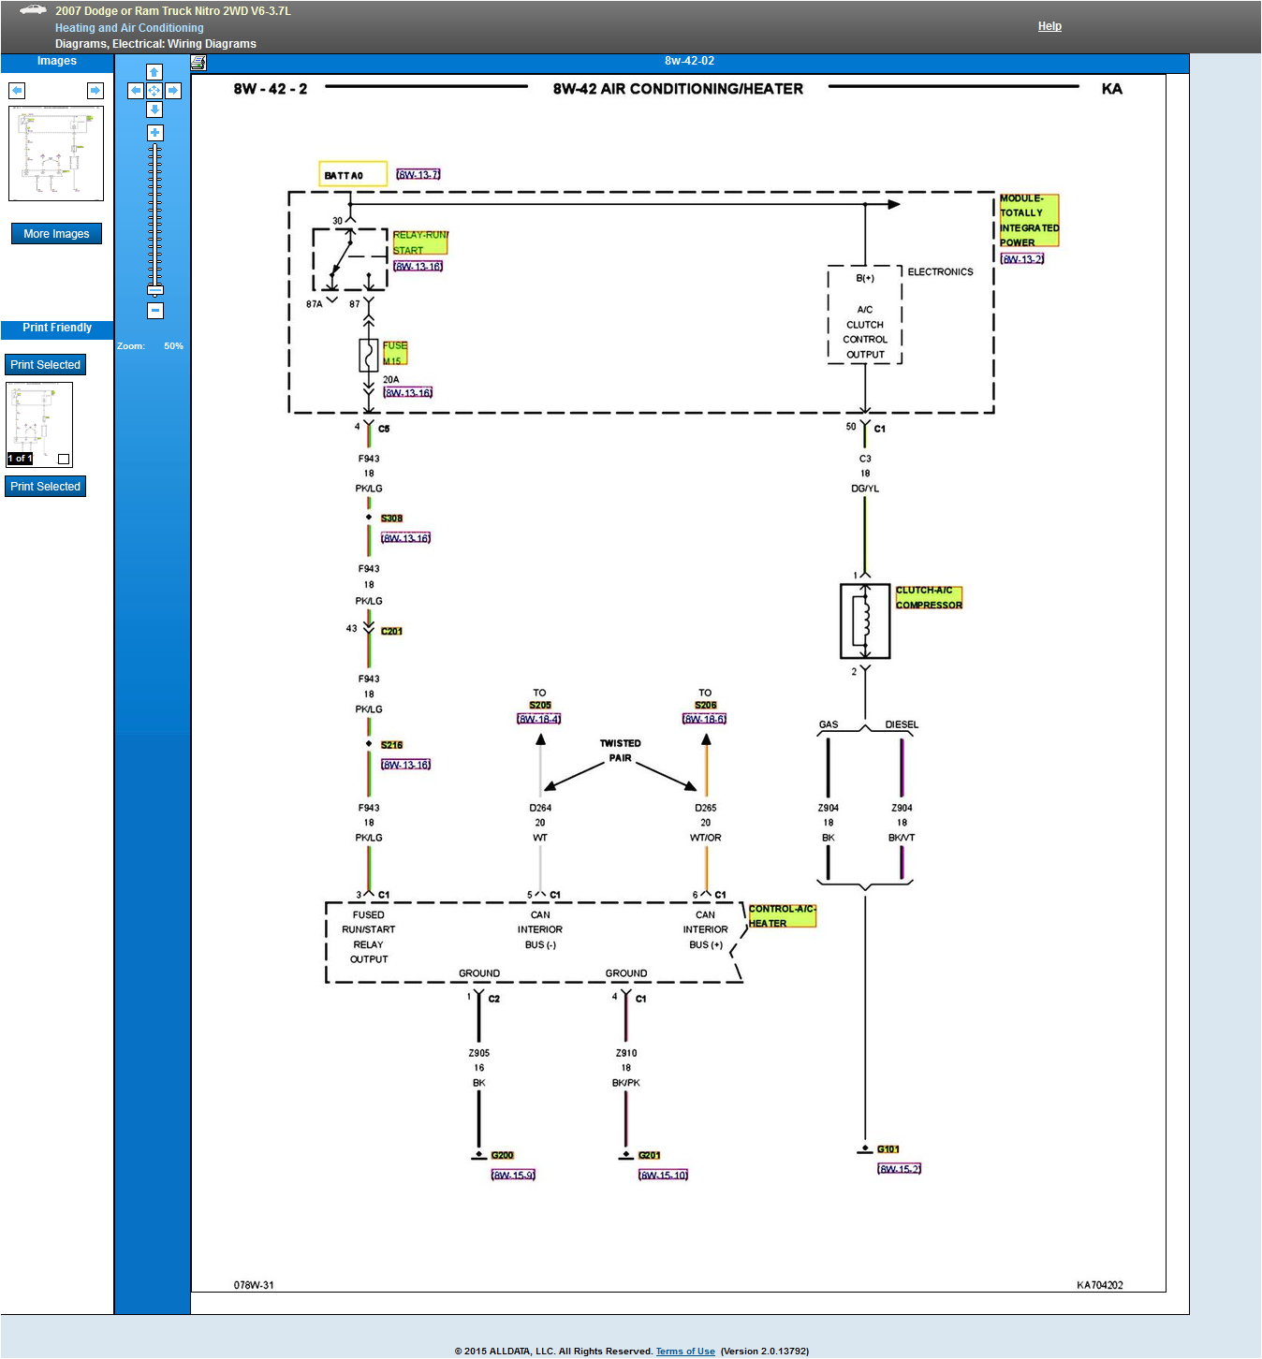Select the wiring diagram thumbnail under Images

point(56,153)
